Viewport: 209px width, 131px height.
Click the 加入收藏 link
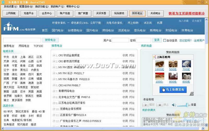(184, 21)
